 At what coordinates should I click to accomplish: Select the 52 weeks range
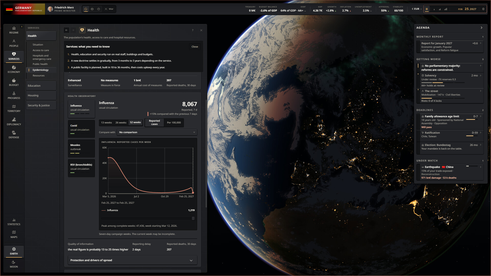(135, 122)
